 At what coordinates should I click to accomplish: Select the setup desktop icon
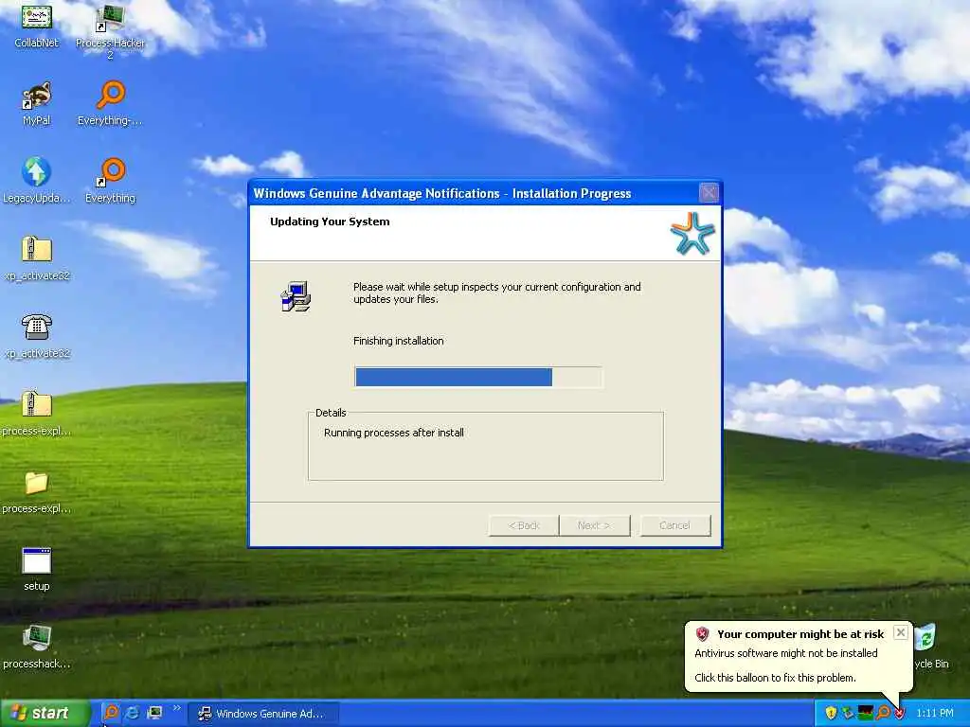coord(37,569)
